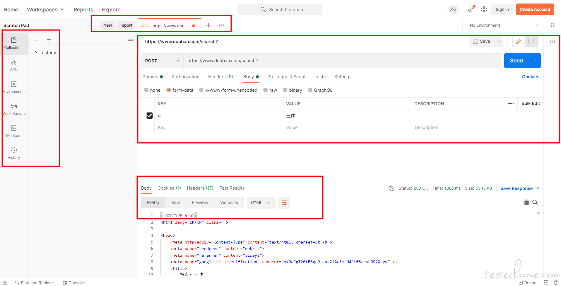
Task: Open a new request tab with plus
Action: tap(208, 25)
